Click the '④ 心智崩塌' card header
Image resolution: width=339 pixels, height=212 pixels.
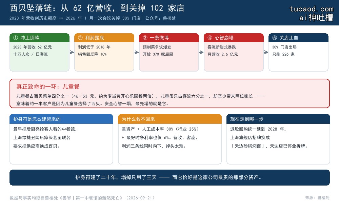[234, 38]
